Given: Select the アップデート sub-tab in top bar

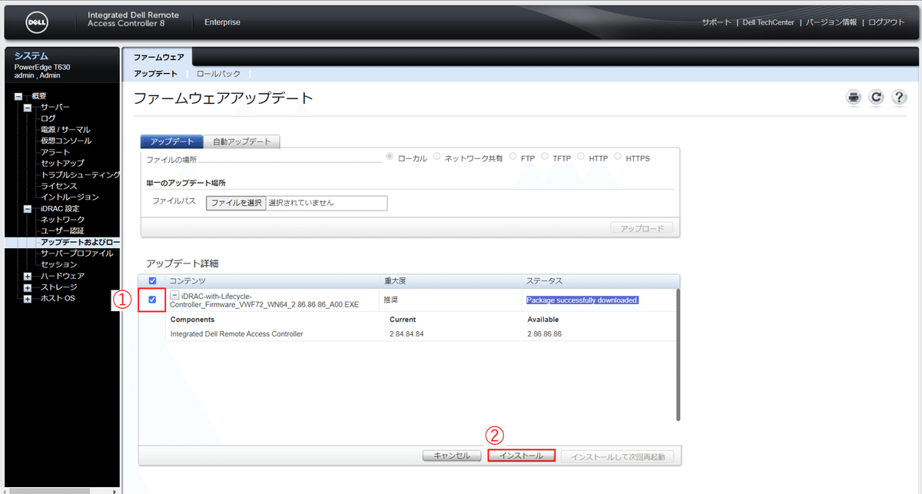Looking at the screenshot, I should pos(155,74).
